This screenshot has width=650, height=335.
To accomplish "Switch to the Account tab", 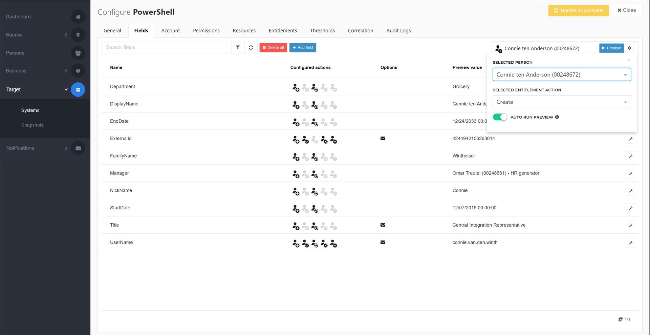I will (x=171, y=30).
